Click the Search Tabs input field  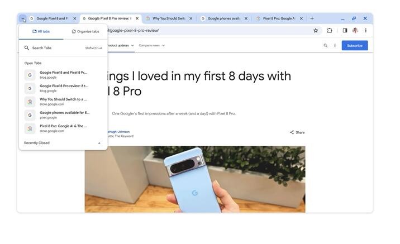click(x=63, y=48)
